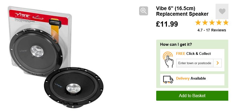Image resolution: width=241 pixels, height=111 pixels.
Task: Click the unpackaged speaker in foreground
Action: pyautogui.click(x=74, y=87)
